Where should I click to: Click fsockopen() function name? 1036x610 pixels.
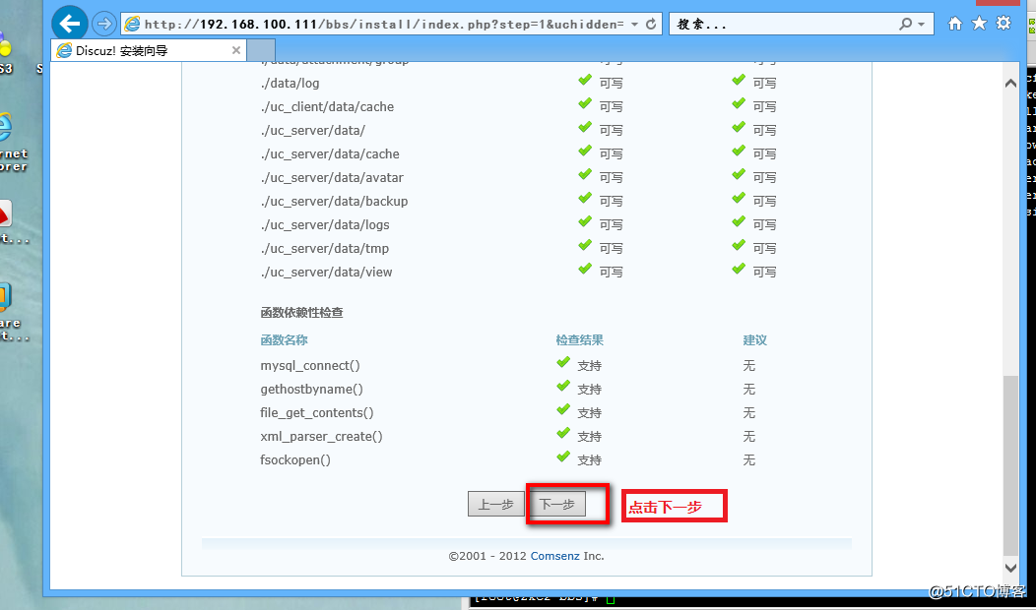[x=295, y=460]
